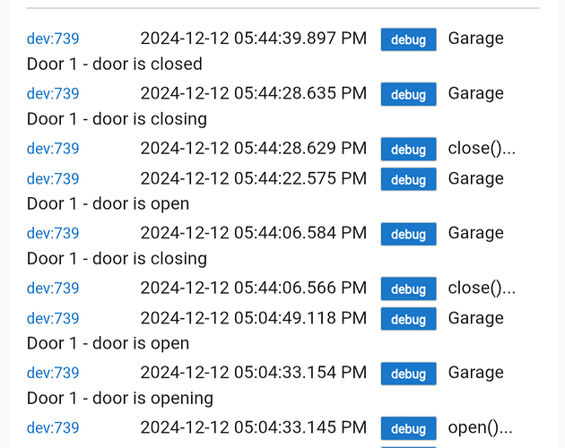Follow dev:739 link on the 05:44:28.629 close() row

(53, 149)
